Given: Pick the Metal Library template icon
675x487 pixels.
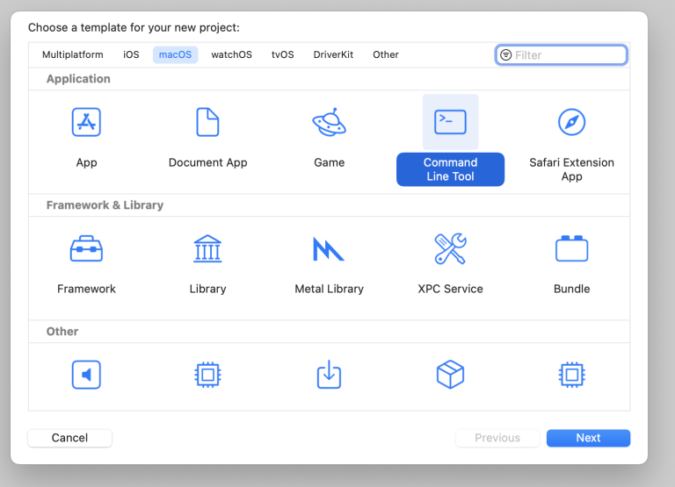Looking at the screenshot, I should (329, 249).
